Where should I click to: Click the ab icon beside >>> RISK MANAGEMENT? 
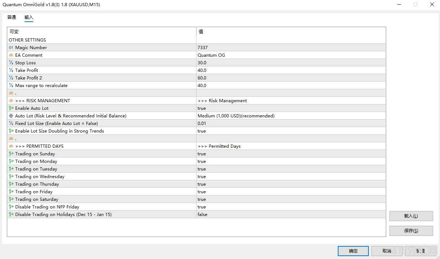[11, 101]
